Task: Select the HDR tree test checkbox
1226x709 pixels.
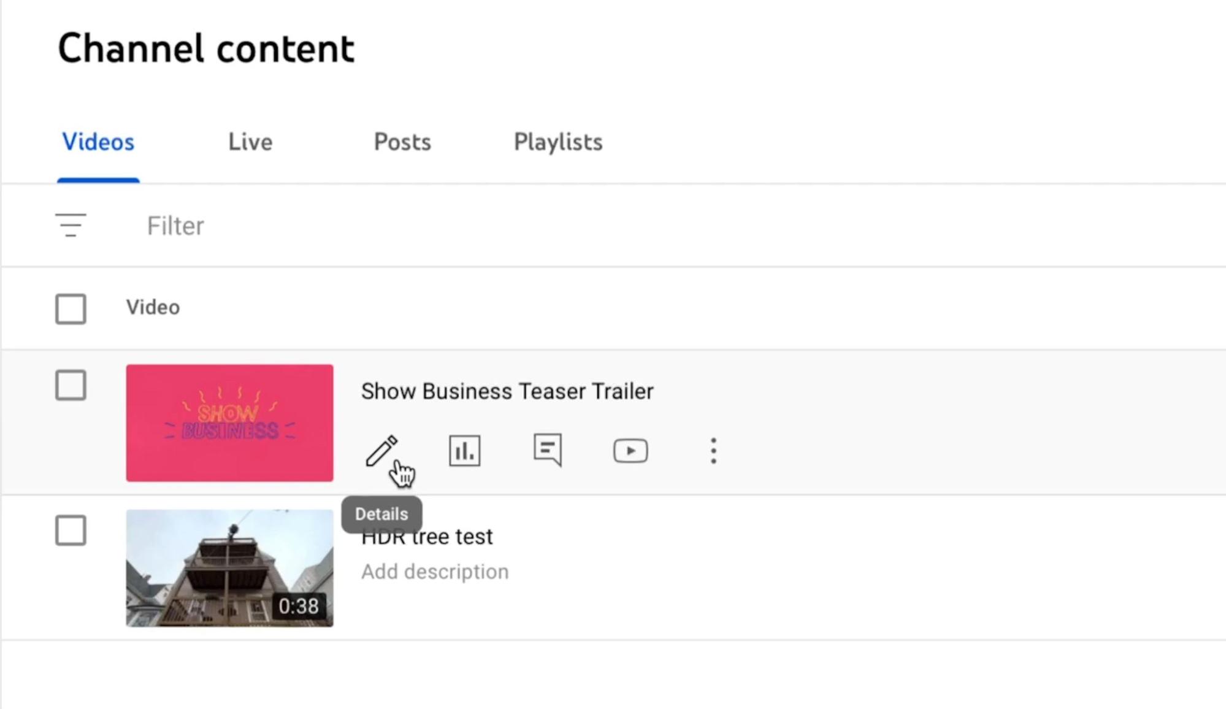Action: 71,530
